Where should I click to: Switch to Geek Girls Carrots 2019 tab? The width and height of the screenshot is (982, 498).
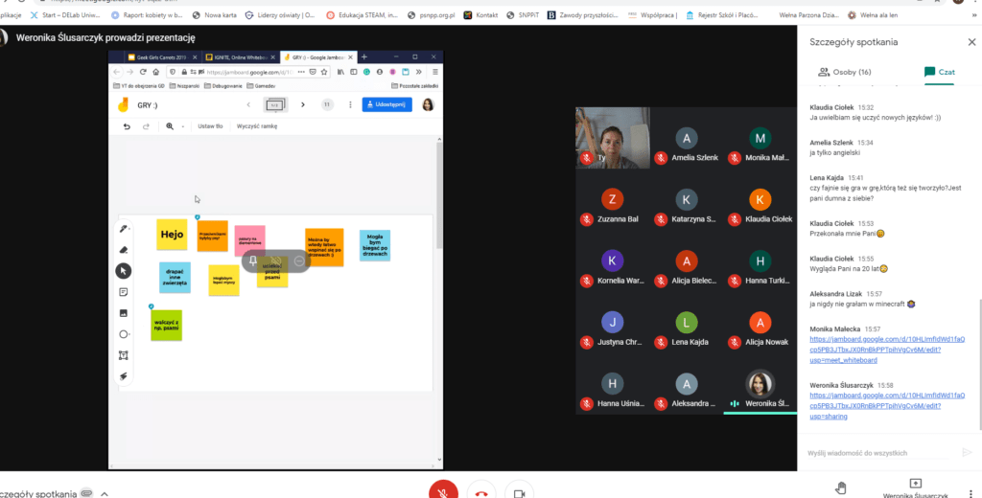[163, 57]
